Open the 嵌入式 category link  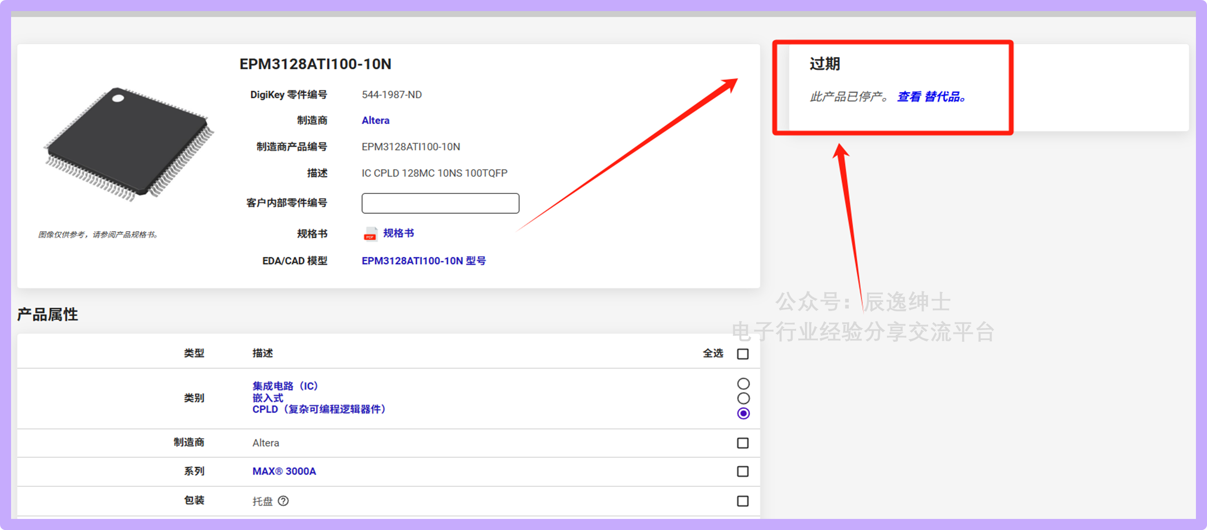267,398
